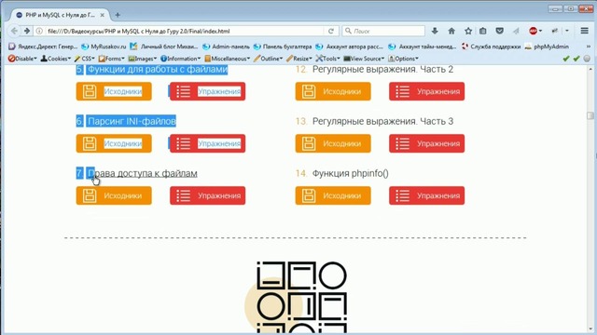Open the phpMyAdmin bookmark
Screen dimensions: 597x335
click(x=547, y=47)
